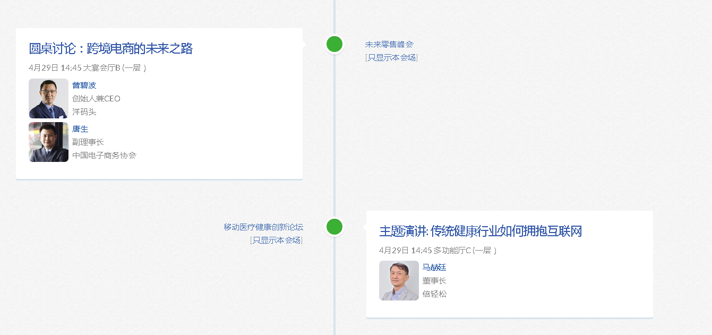
Task: Click the 多功能厅C session time and venue text
Action: (x=438, y=251)
